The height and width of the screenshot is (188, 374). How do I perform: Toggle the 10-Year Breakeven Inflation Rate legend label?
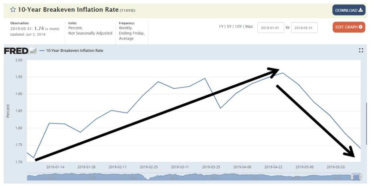[x=74, y=51]
